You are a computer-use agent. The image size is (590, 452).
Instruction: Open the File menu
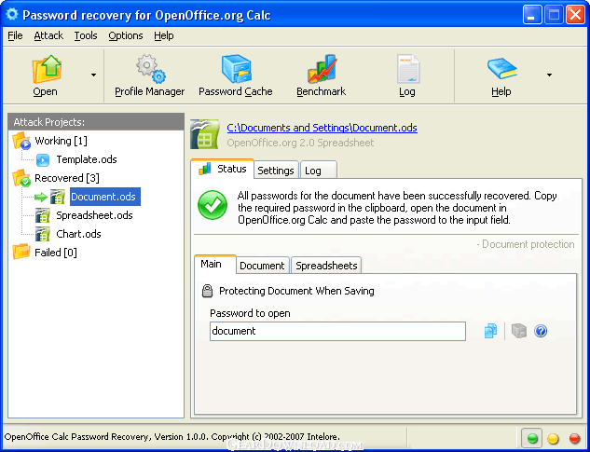[x=15, y=35]
